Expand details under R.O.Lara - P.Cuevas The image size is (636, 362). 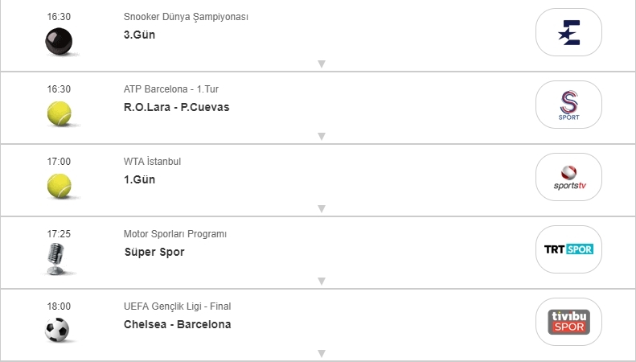[x=321, y=136]
